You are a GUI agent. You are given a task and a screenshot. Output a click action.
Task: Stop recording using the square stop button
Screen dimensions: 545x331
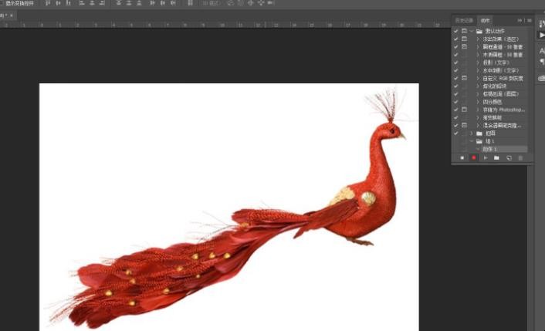(462, 158)
